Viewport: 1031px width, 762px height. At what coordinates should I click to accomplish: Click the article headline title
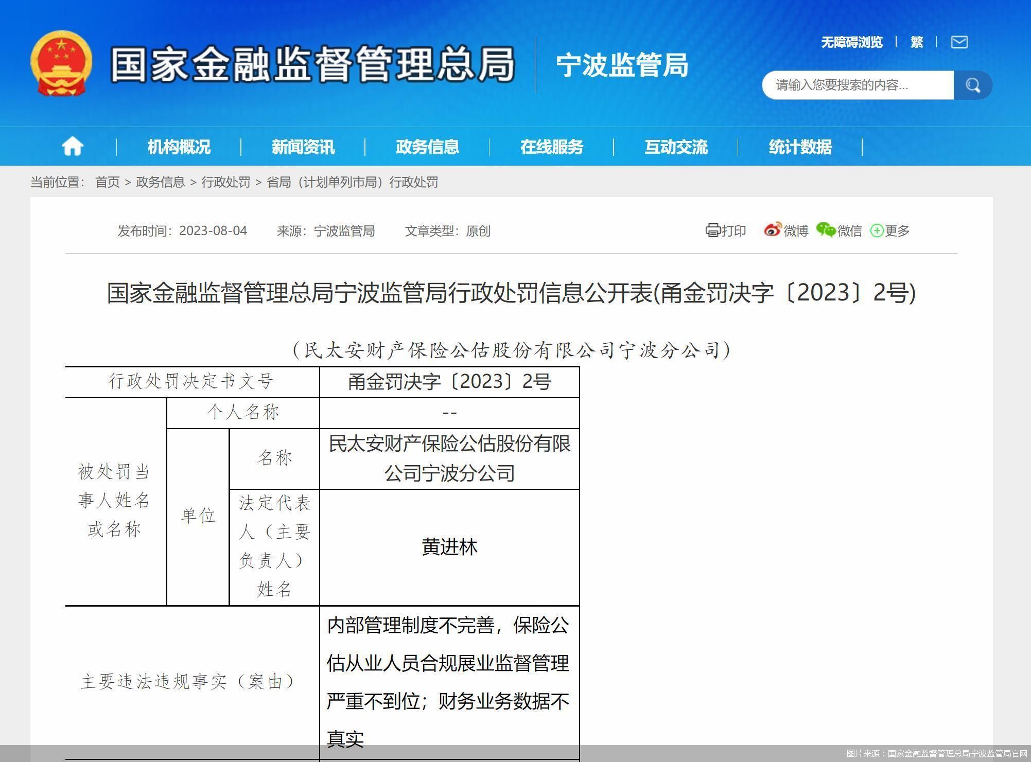click(x=511, y=293)
